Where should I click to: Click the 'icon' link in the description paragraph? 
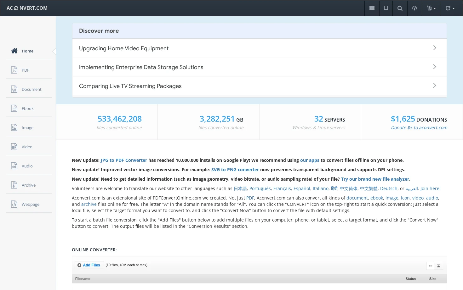point(405,198)
